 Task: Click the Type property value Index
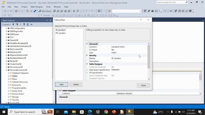(x=114, y=52)
